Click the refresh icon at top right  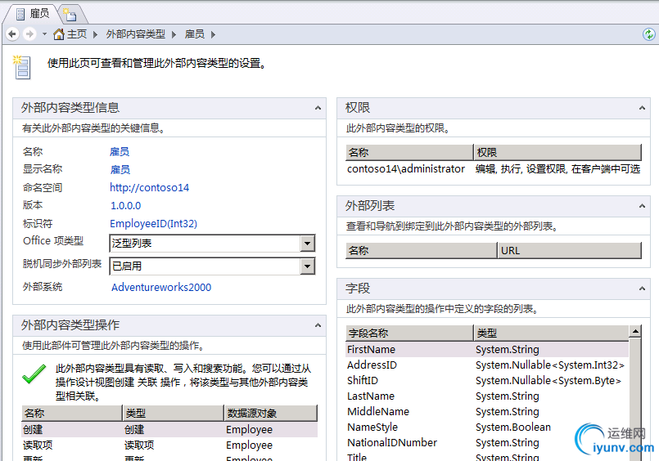649,34
